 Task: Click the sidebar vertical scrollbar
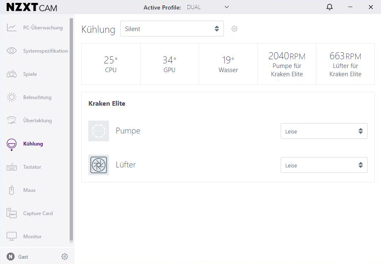[71, 128]
